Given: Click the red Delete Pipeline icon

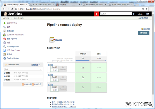Looking at the screenshot, I should 4,39.
